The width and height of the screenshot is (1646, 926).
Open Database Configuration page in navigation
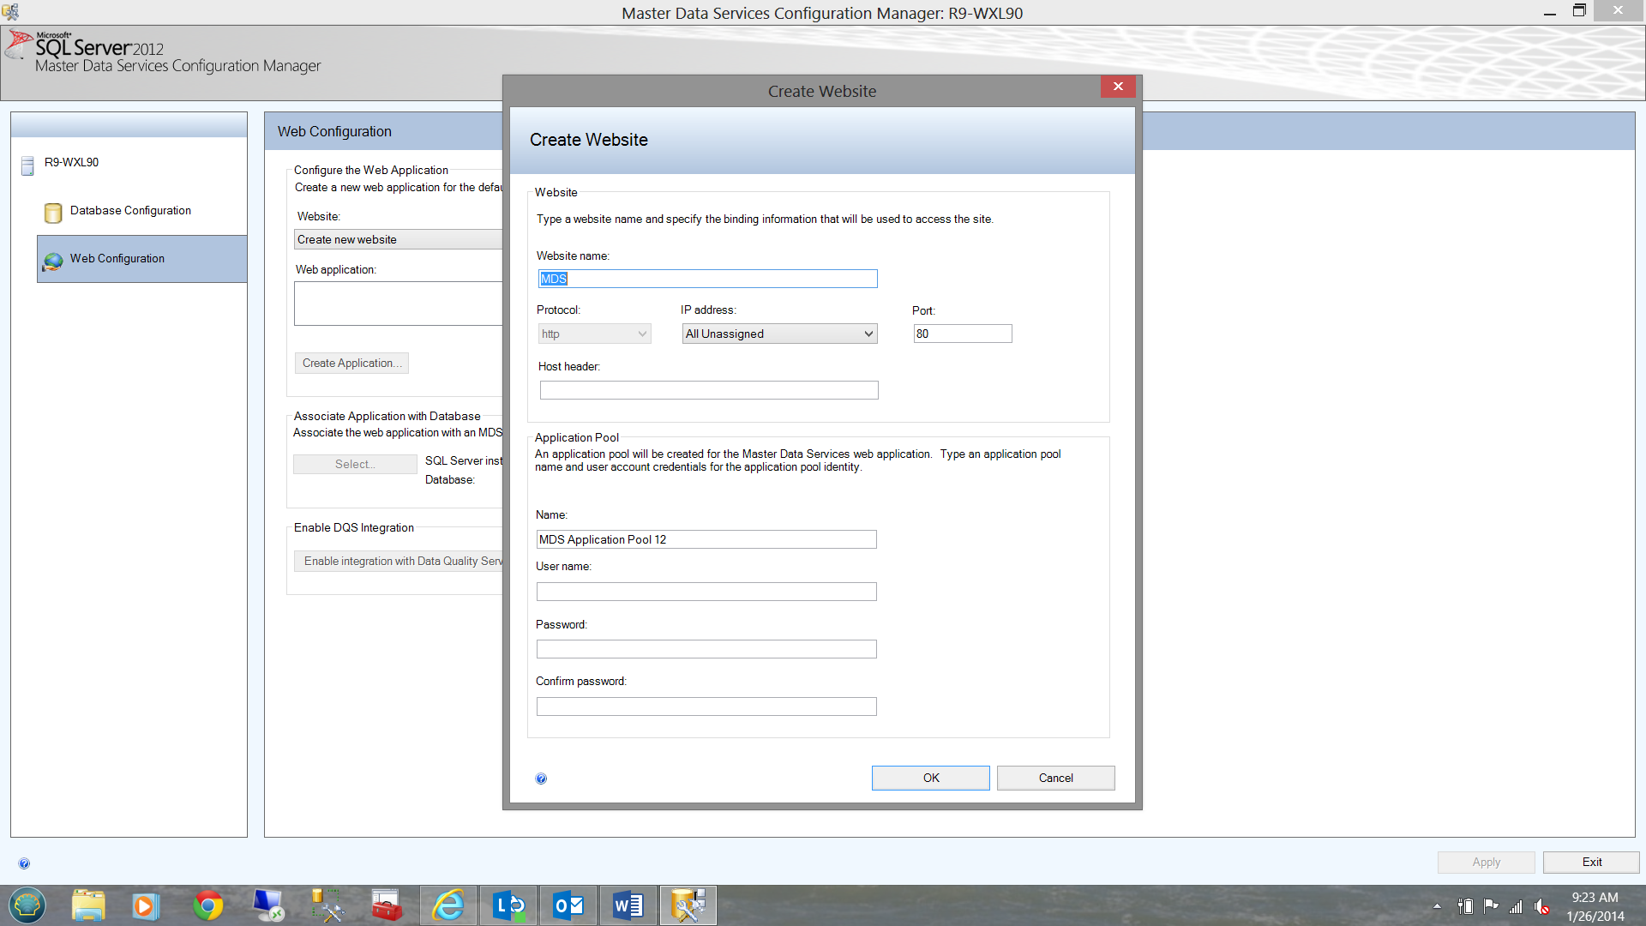coord(130,210)
